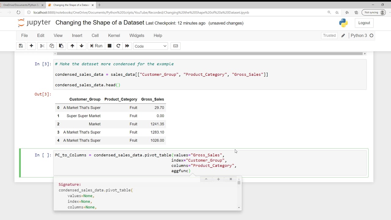Paste cells below using the clipboard icon
The image size is (391, 220).
coord(61,46)
